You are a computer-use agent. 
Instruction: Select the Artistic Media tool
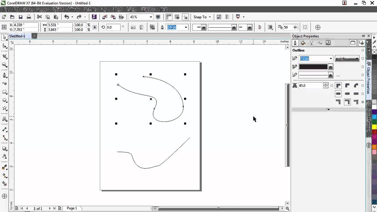4,83
